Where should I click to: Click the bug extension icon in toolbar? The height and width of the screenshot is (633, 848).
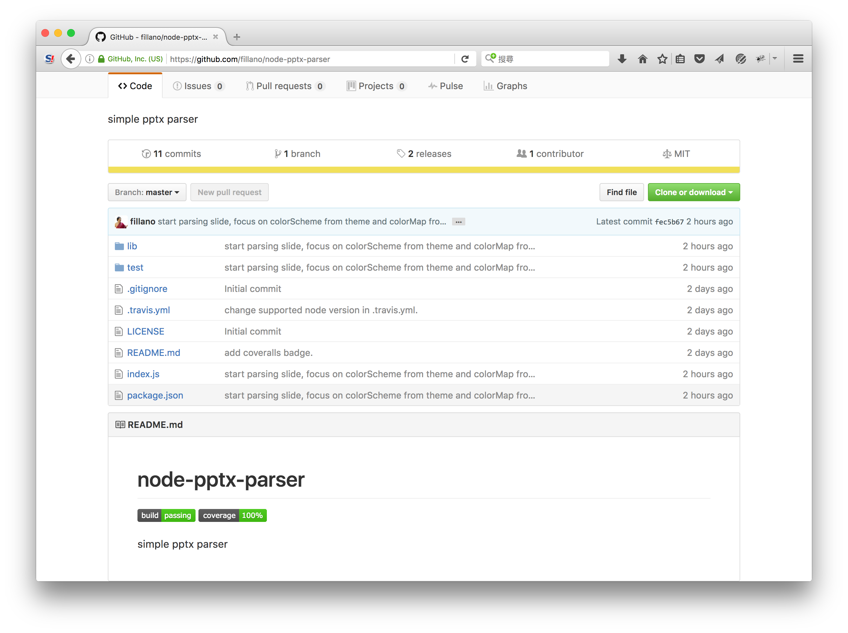760,59
